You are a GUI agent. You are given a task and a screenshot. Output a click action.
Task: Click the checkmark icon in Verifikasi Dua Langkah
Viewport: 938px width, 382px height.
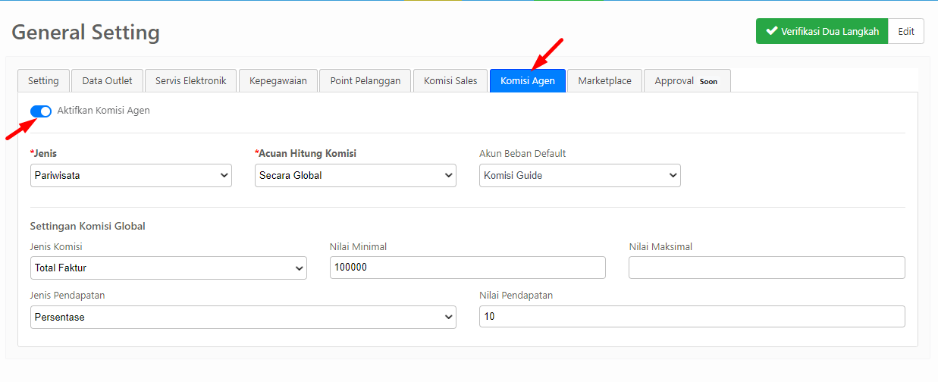(x=772, y=31)
